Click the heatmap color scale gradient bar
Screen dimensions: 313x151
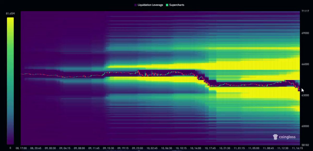click(x=10, y=81)
